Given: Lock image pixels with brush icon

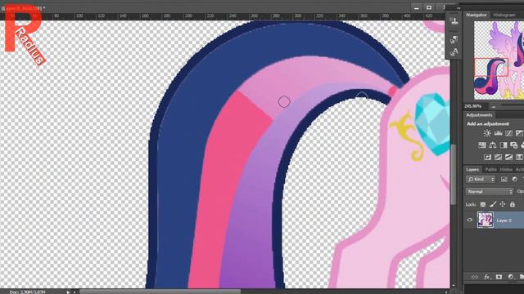Looking at the screenshot, I should pos(493,204).
